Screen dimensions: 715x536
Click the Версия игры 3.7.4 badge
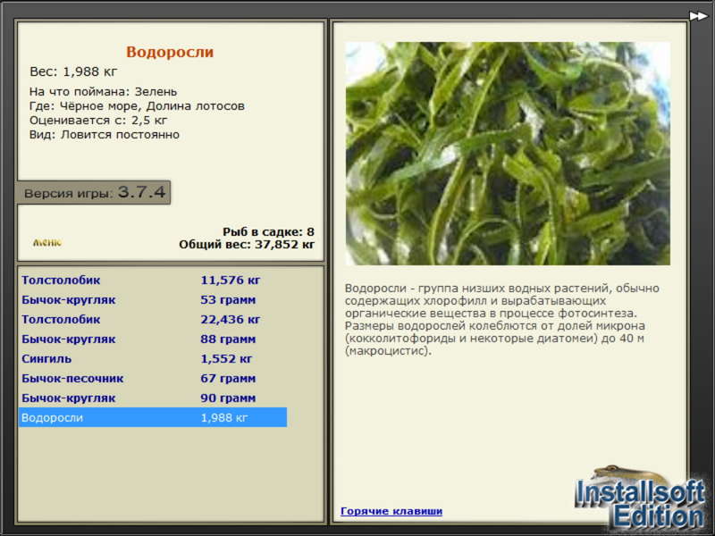(94, 192)
